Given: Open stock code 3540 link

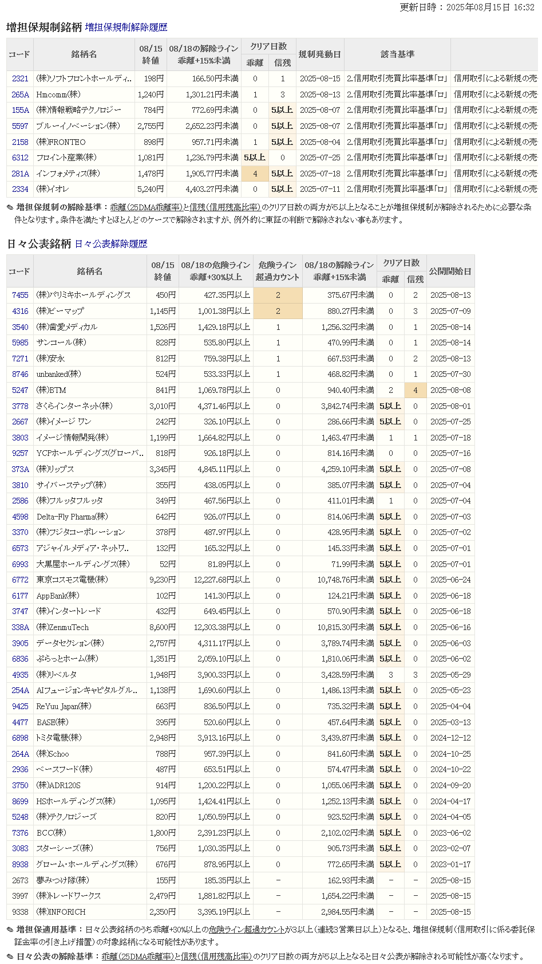Looking at the screenshot, I should pos(20,327).
